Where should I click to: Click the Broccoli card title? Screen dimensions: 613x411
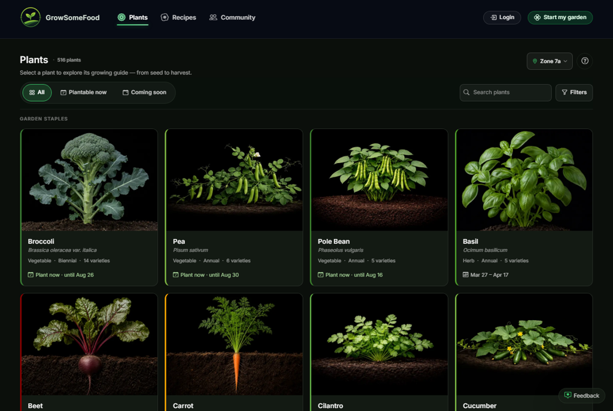(x=41, y=241)
